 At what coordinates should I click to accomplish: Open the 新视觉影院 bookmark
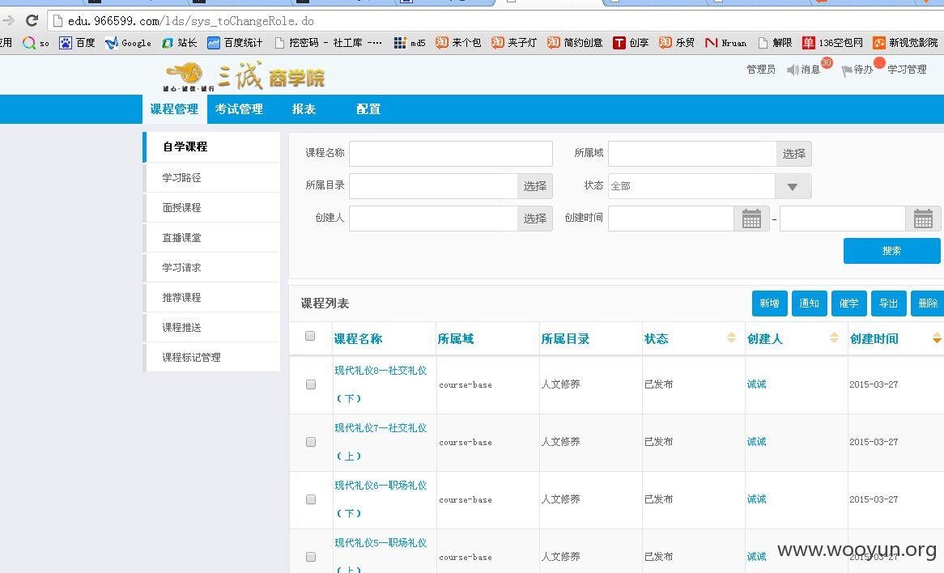[905, 43]
